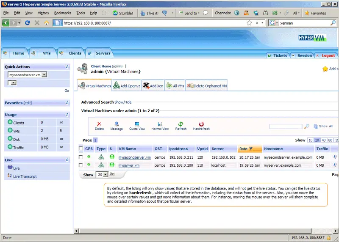The height and width of the screenshot is (242, 339).
Task: Open the second empty Quick Actions dropdown
Action: click(x=12, y=83)
